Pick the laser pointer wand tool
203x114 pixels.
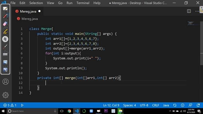[5, 47]
